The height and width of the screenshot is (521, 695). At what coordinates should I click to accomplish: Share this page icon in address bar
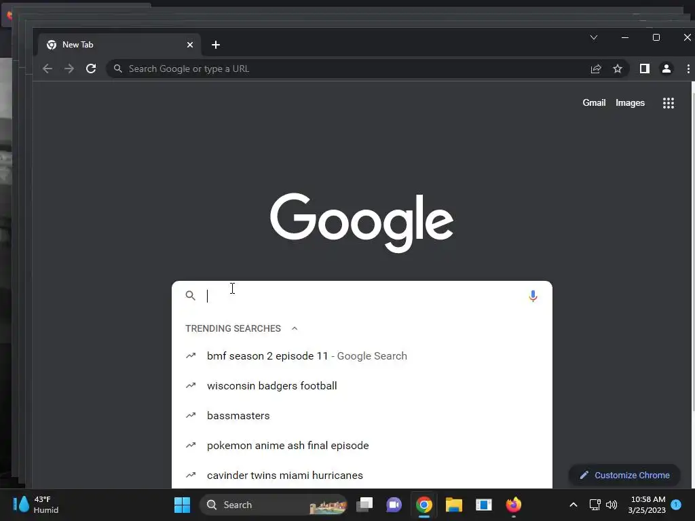[596, 69]
